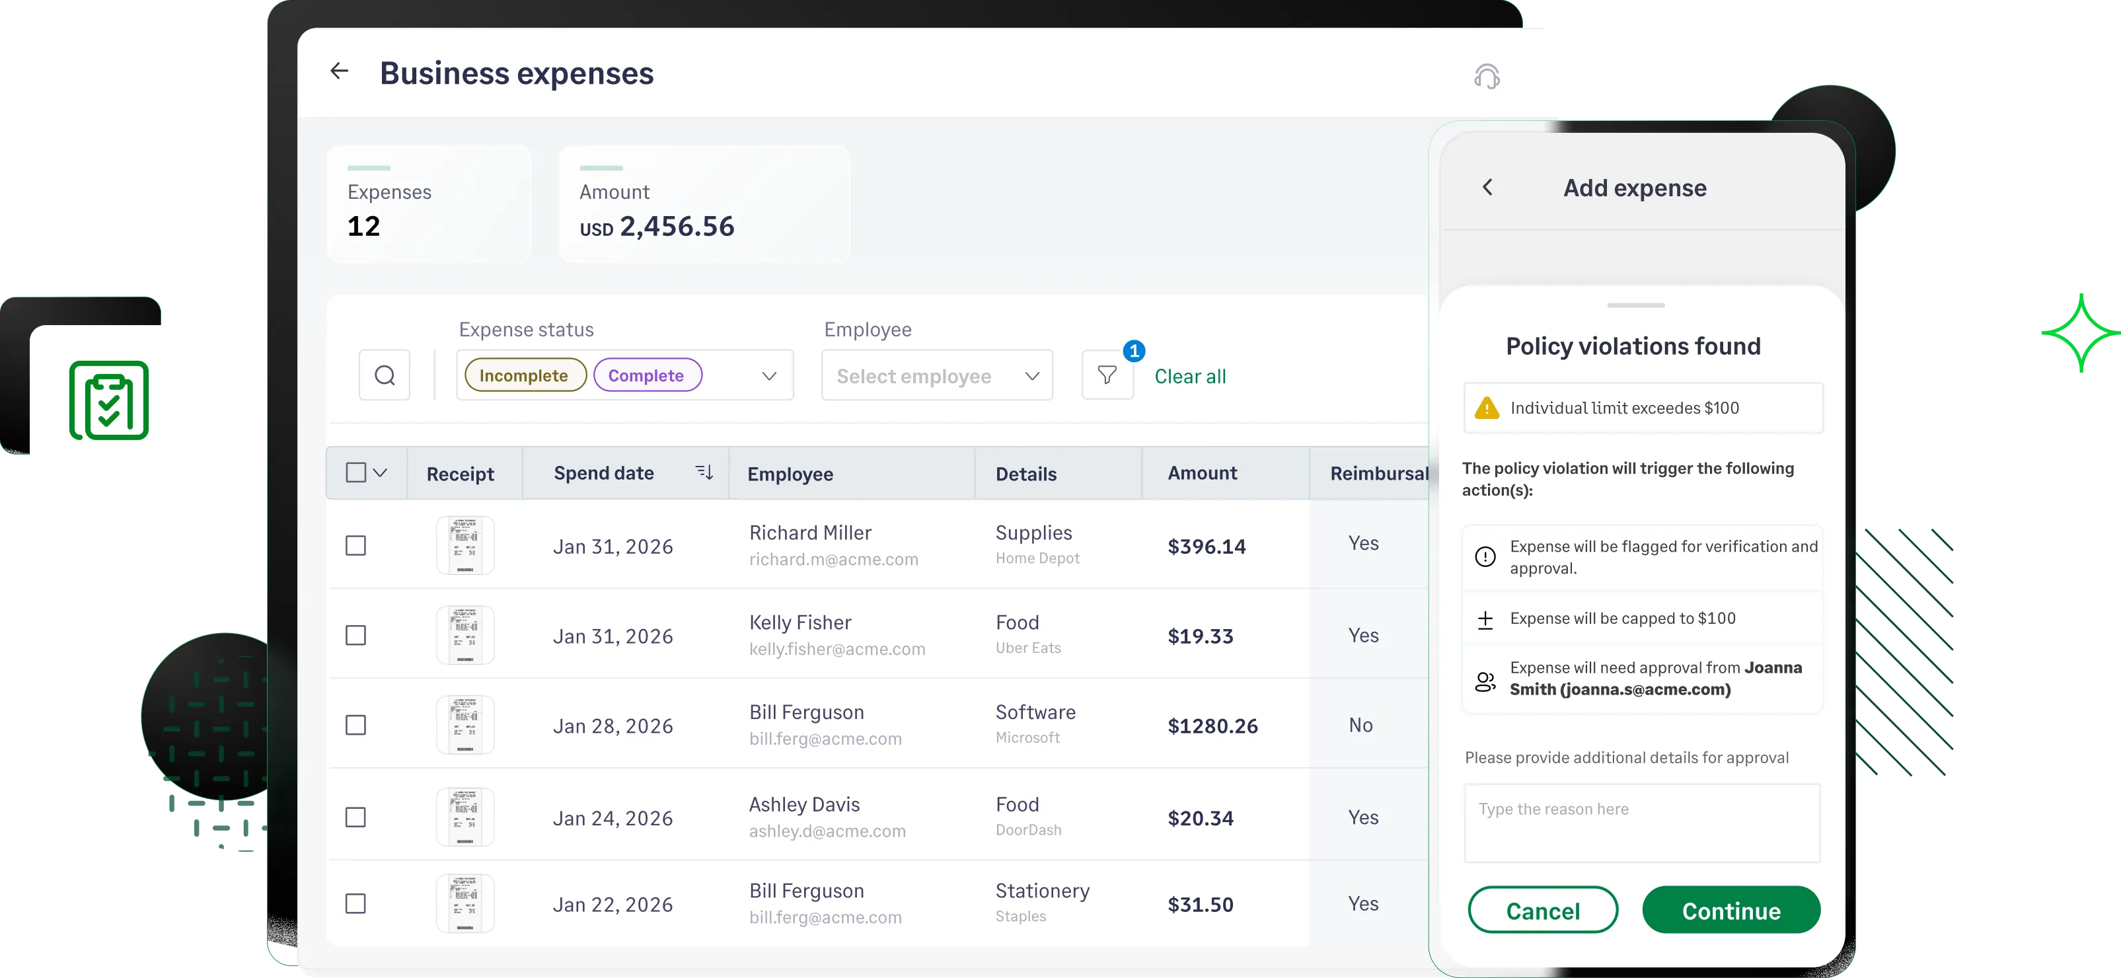Click the search magnifier above the expense table
Screen dimensions: 2121x978
coord(384,375)
